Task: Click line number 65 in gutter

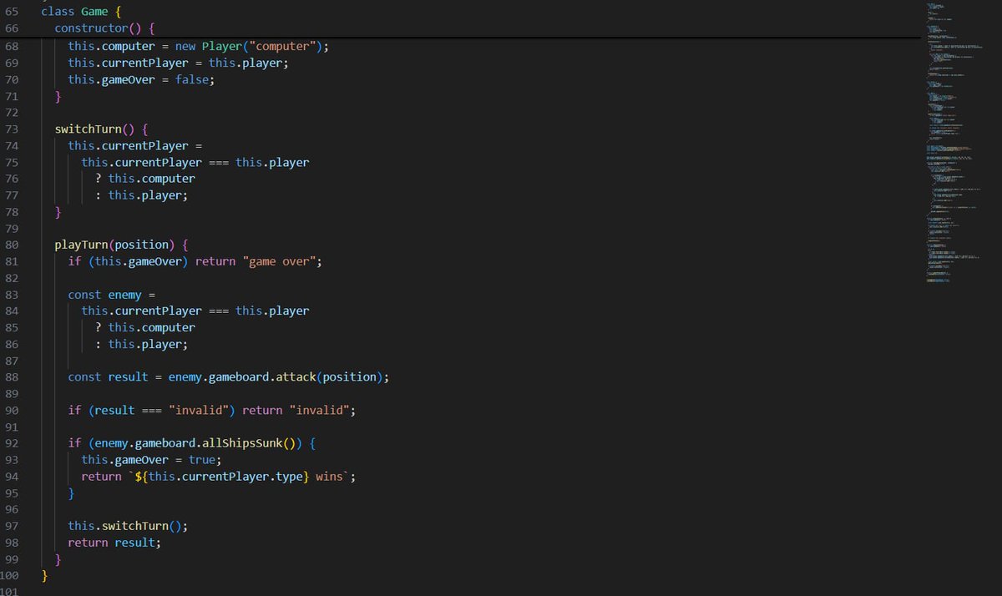Action: [12, 13]
